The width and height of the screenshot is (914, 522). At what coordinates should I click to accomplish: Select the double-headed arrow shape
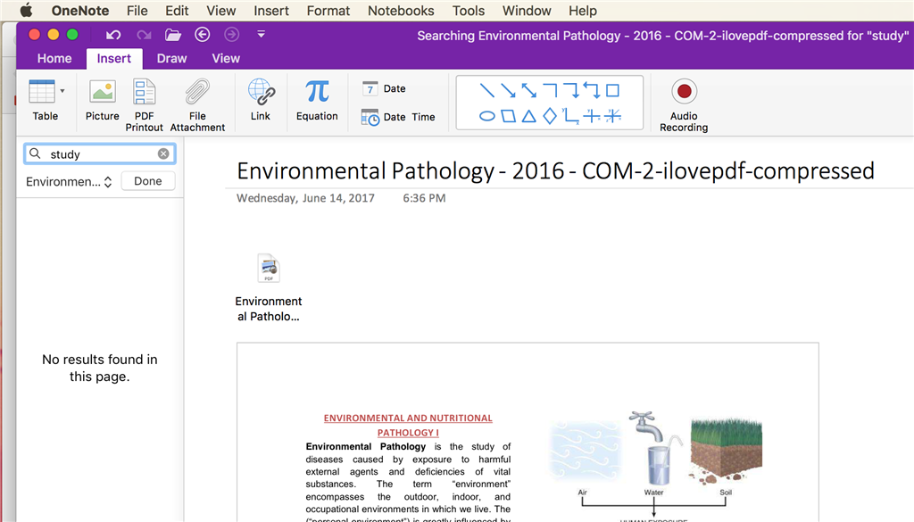click(x=528, y=90)
